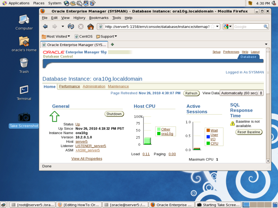Open the View Data refresh interval dropdown

click(242, 93)
